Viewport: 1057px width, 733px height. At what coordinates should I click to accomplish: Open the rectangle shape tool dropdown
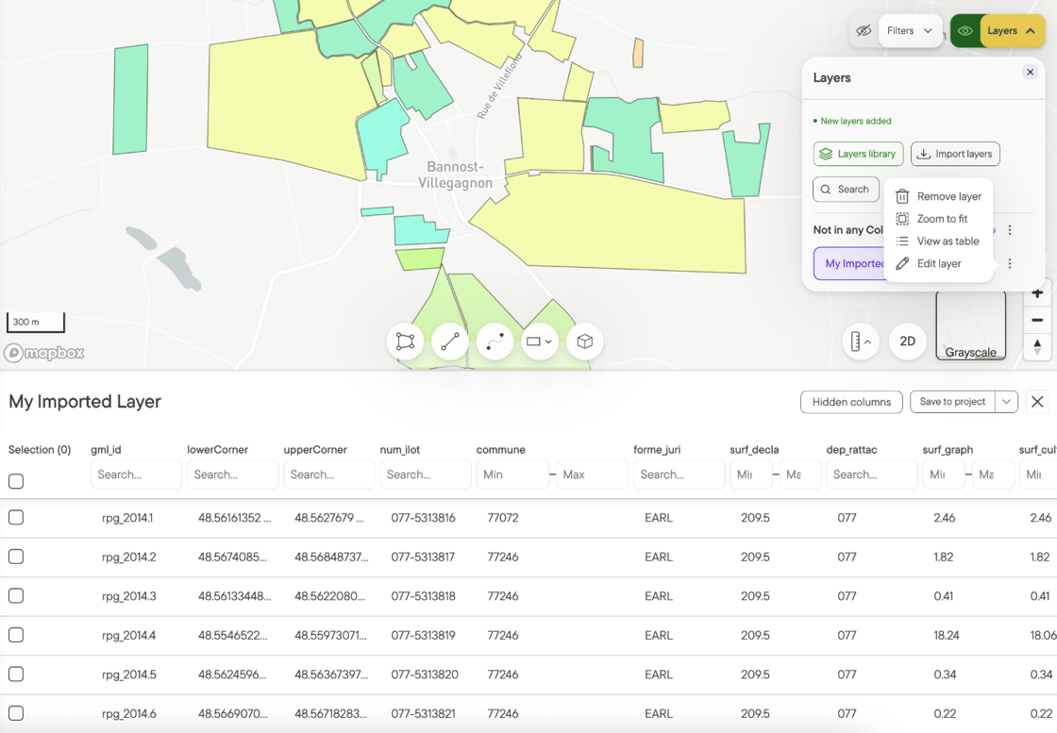(x=539, y=342)
